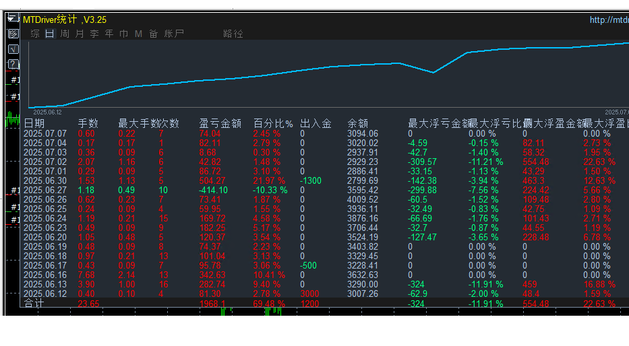Image resolution: width=629 pixels, height=346 pixels.
Task: Click the 3094.06 balance value
Action: click(363, 133)
